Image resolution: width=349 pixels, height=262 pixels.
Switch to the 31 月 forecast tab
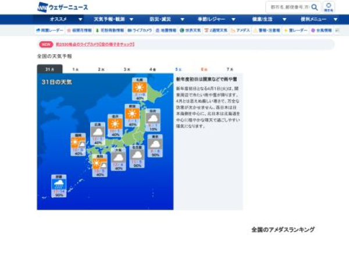pos(49,69)
